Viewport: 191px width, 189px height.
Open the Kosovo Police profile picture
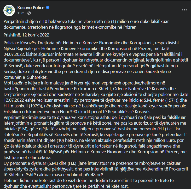pyautogui.click(x=9, y=10)
